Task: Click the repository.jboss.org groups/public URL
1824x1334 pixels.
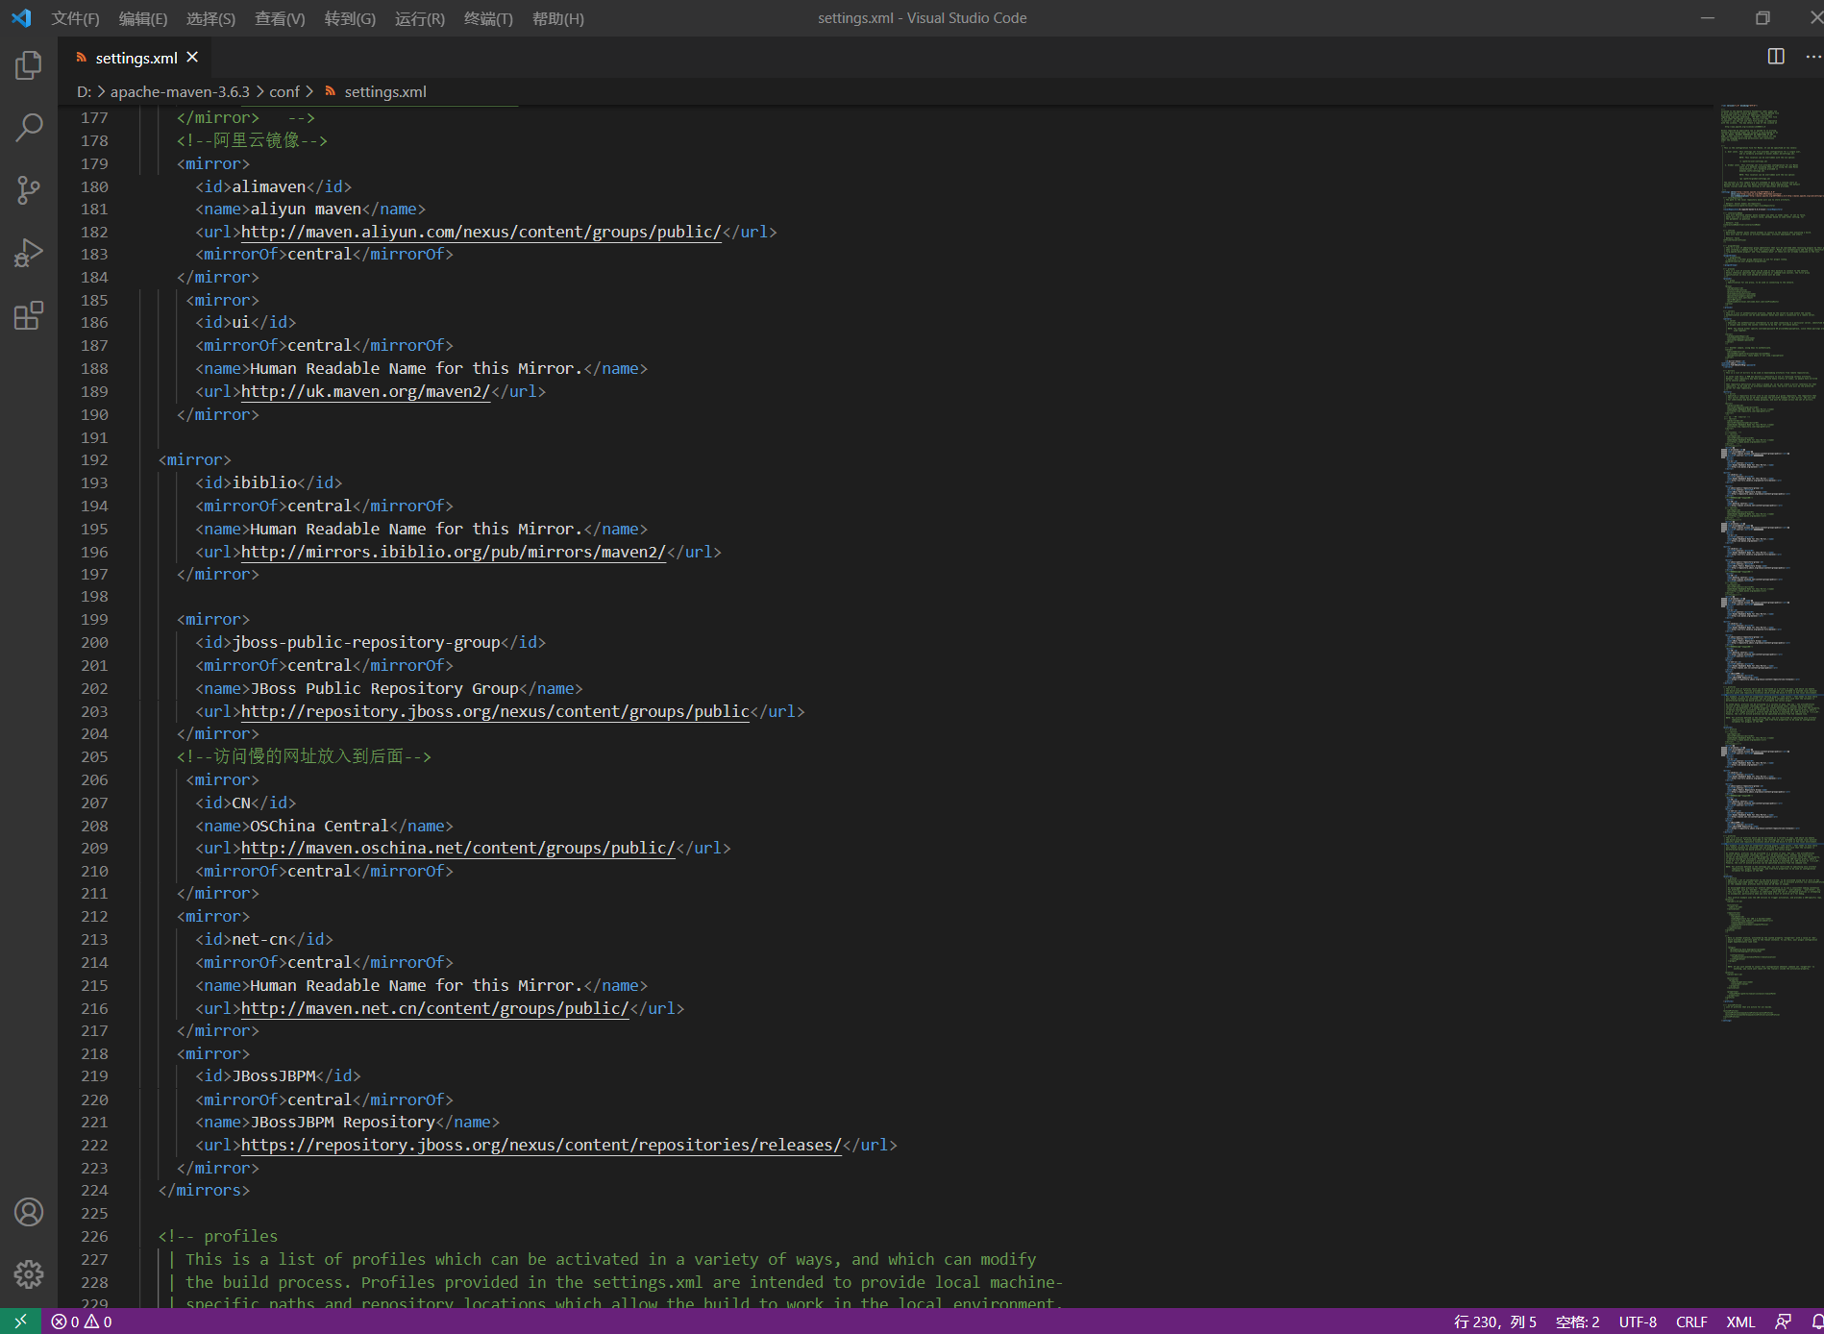Action: (x=495, y=711)
